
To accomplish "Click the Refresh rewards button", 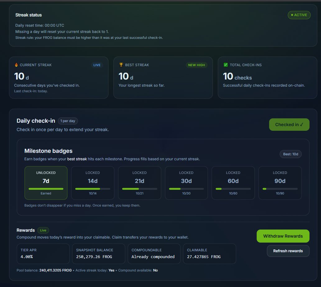I will point(288,251).
